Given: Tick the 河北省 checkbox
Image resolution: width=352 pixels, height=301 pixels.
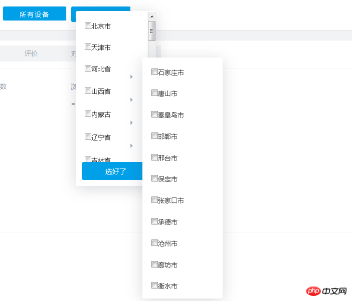Looking at the screenshot, I should [x=88, y=68].
